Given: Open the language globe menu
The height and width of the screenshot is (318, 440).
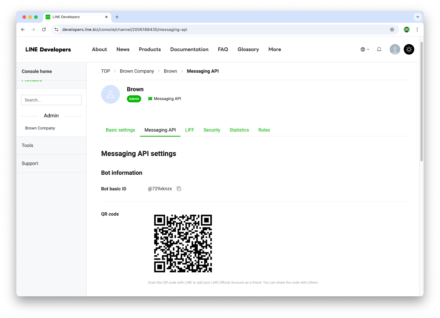Looking at the screenshot, I should 365,49.
